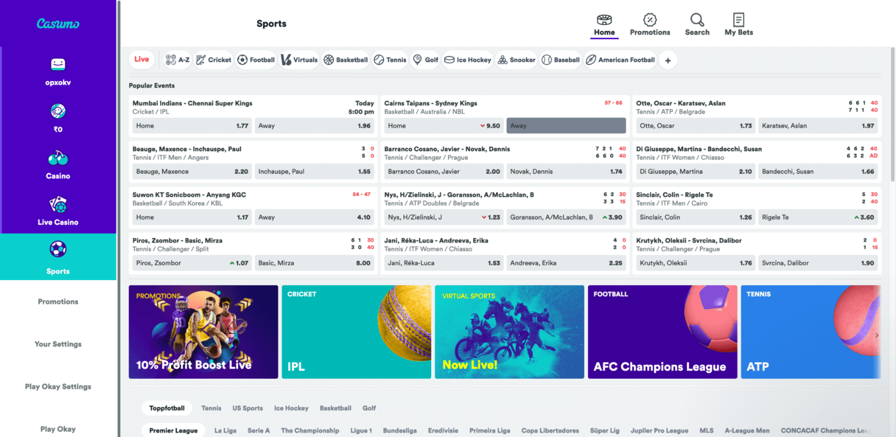Image resolution: width=896 pixels, height=437 pixels.
Task: Select the La Liga tab
Action: (x=225, y=430)
